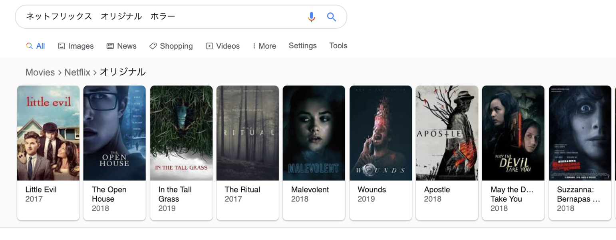Click the "Little Evil" title text
The width and height of the screenshot is (616, 240).
coord(41,190)
